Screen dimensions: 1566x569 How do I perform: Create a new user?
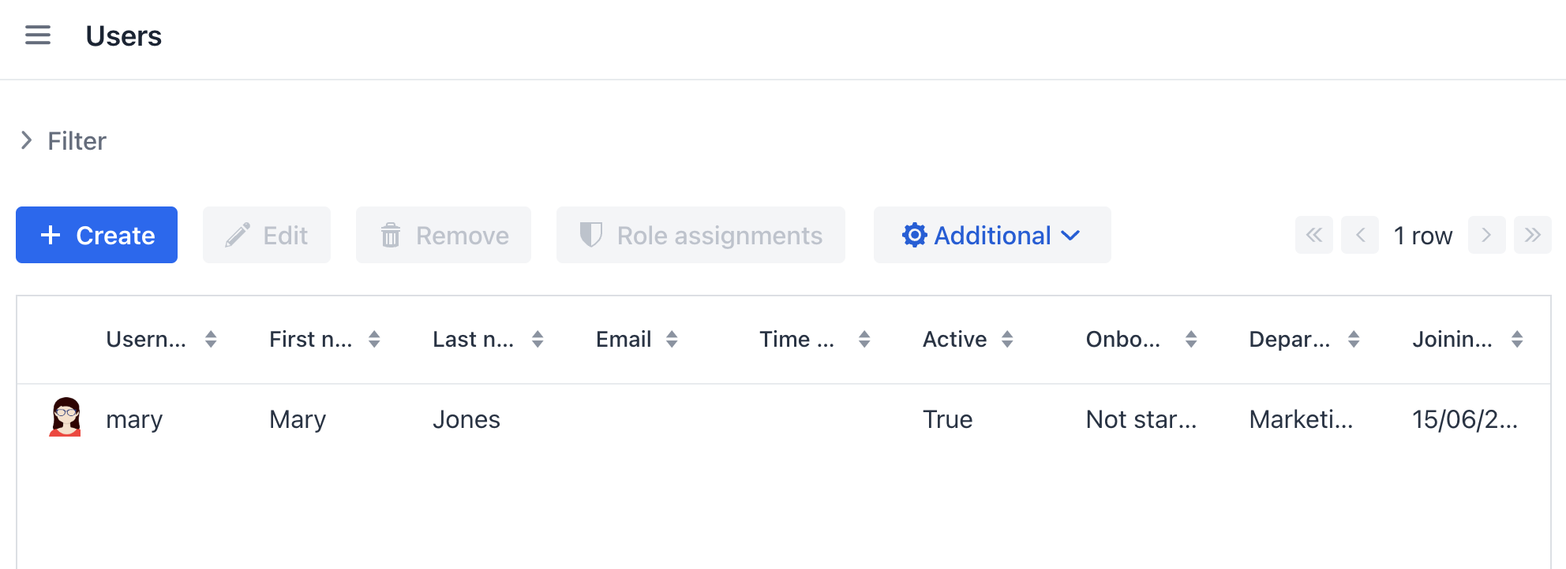click(x=97, y=235)
